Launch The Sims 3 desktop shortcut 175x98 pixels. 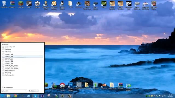[95, 86]
